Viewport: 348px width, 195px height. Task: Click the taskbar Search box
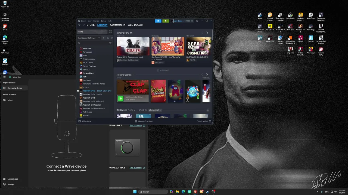[x=153, y=192]
